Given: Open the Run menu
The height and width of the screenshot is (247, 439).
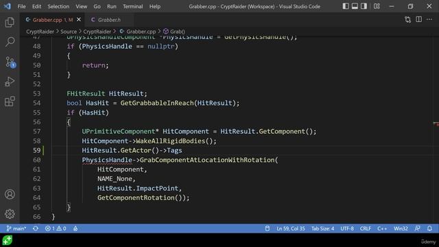Looking at the screenshot, I should 111,6.
